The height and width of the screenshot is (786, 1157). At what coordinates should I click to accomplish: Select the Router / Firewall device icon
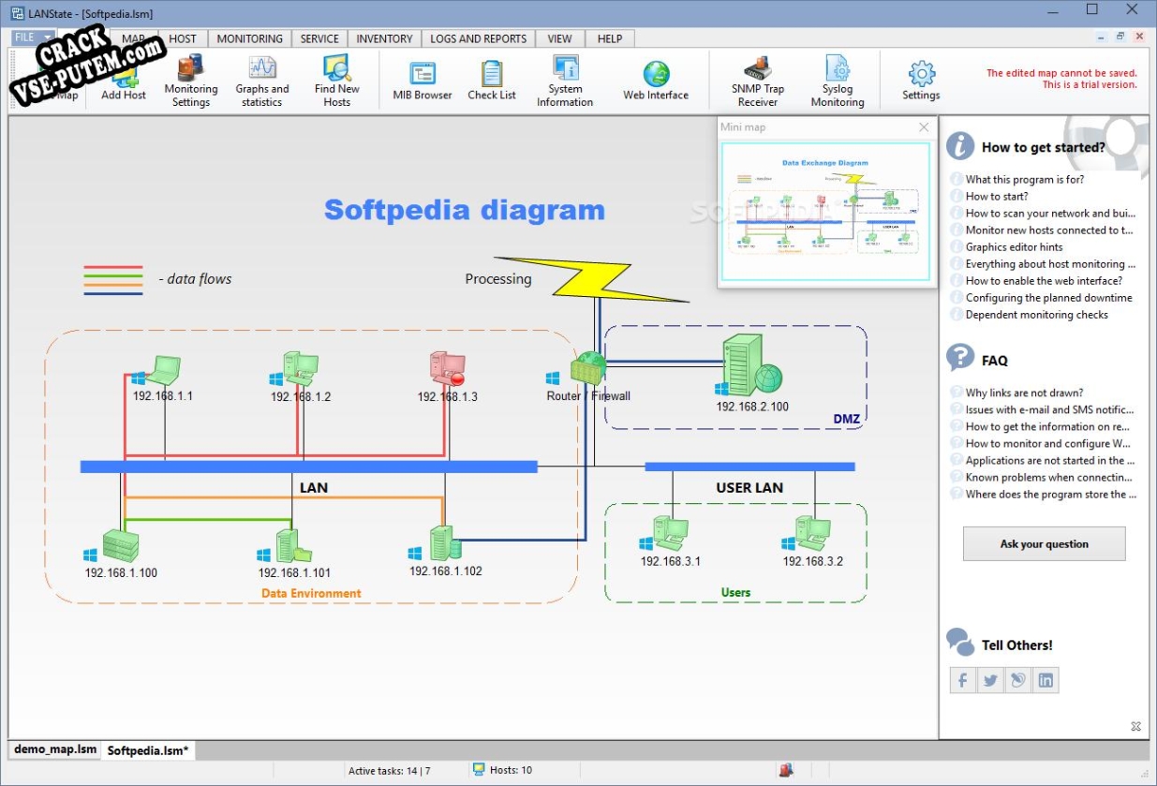(588, 368)
